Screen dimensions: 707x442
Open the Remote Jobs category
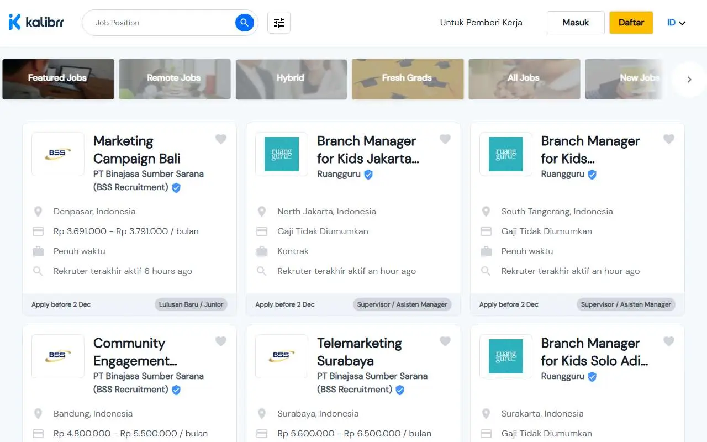[175, 79]
